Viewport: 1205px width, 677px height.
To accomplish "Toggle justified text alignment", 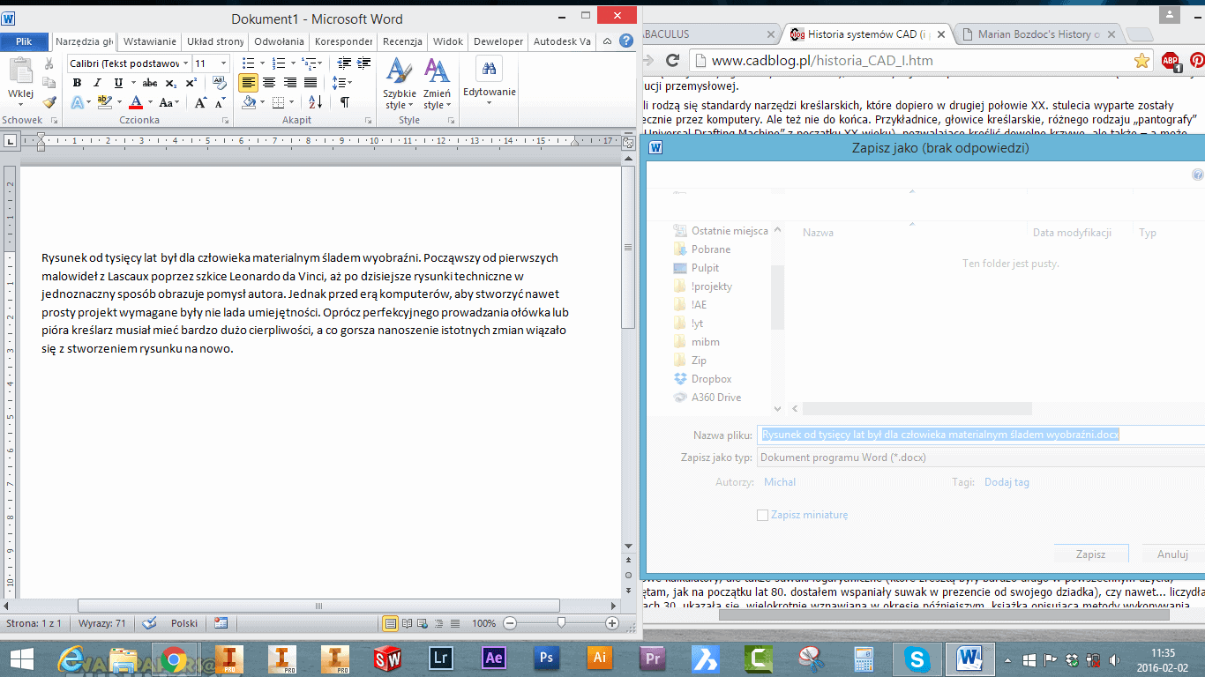I will point(311,83).
